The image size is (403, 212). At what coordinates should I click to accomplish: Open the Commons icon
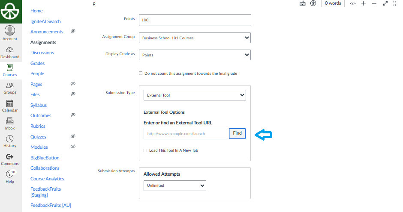point(10,159)
